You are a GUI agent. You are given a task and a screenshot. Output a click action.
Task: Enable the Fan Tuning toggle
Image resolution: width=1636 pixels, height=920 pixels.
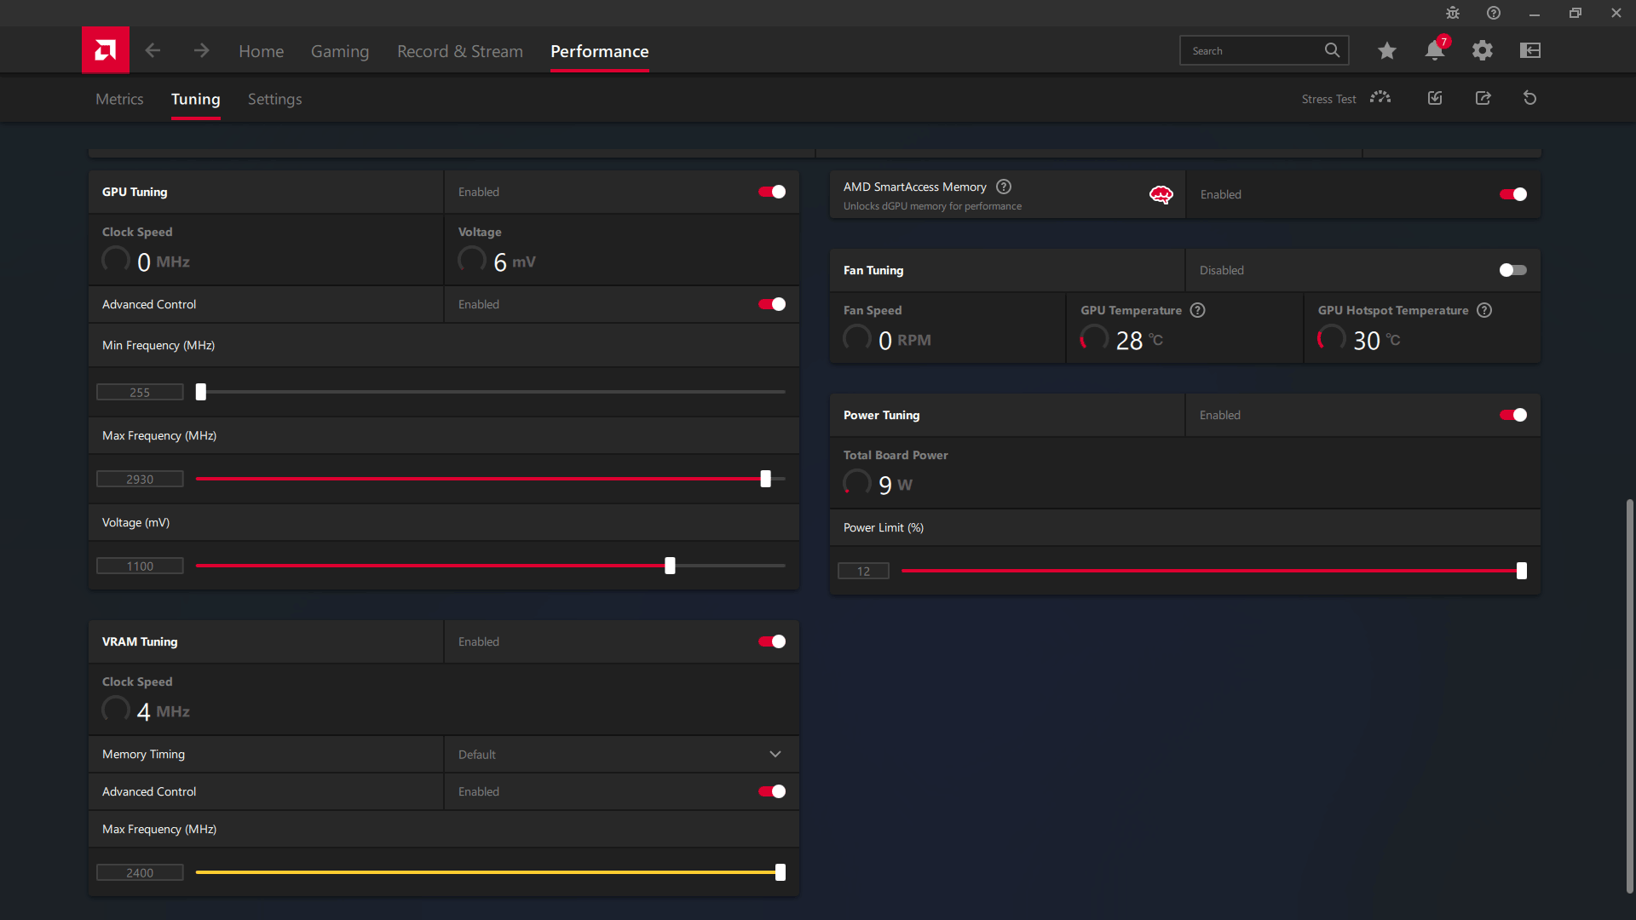click(1513, 270)
